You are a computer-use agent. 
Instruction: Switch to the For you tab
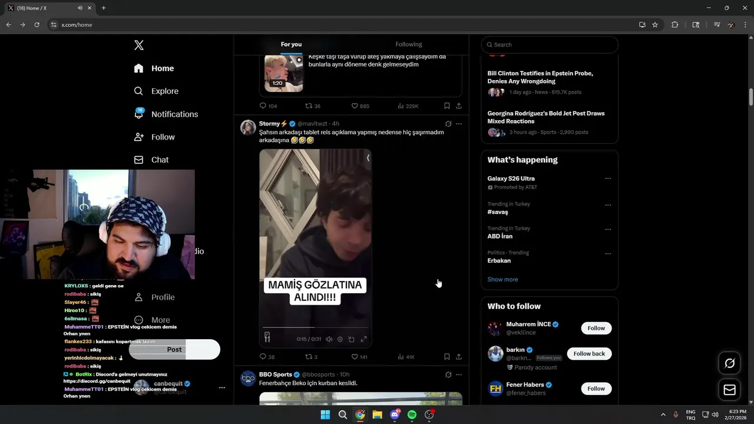[x=291, y=44]
